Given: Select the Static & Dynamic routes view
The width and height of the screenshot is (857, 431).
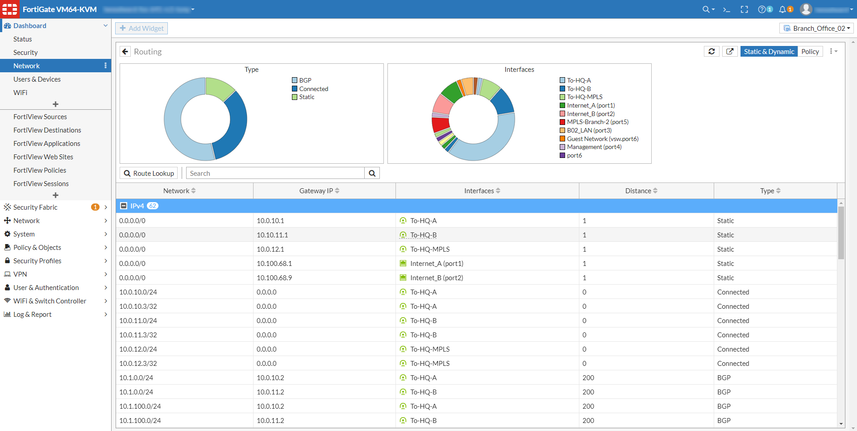Looking at the screenshot, I should [x=769, y=51].
